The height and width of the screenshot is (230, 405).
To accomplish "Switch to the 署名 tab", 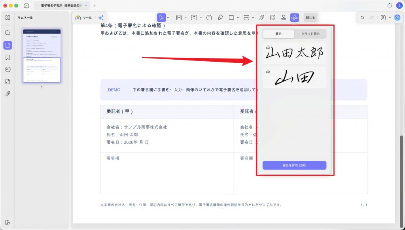I will click(278, 34).
